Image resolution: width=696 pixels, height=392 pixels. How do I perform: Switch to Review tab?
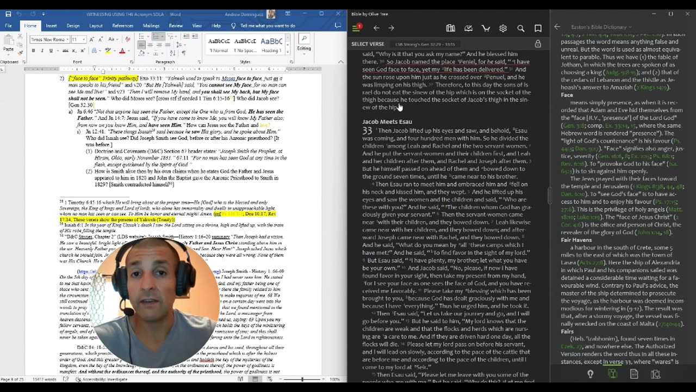tap(176, 26)
